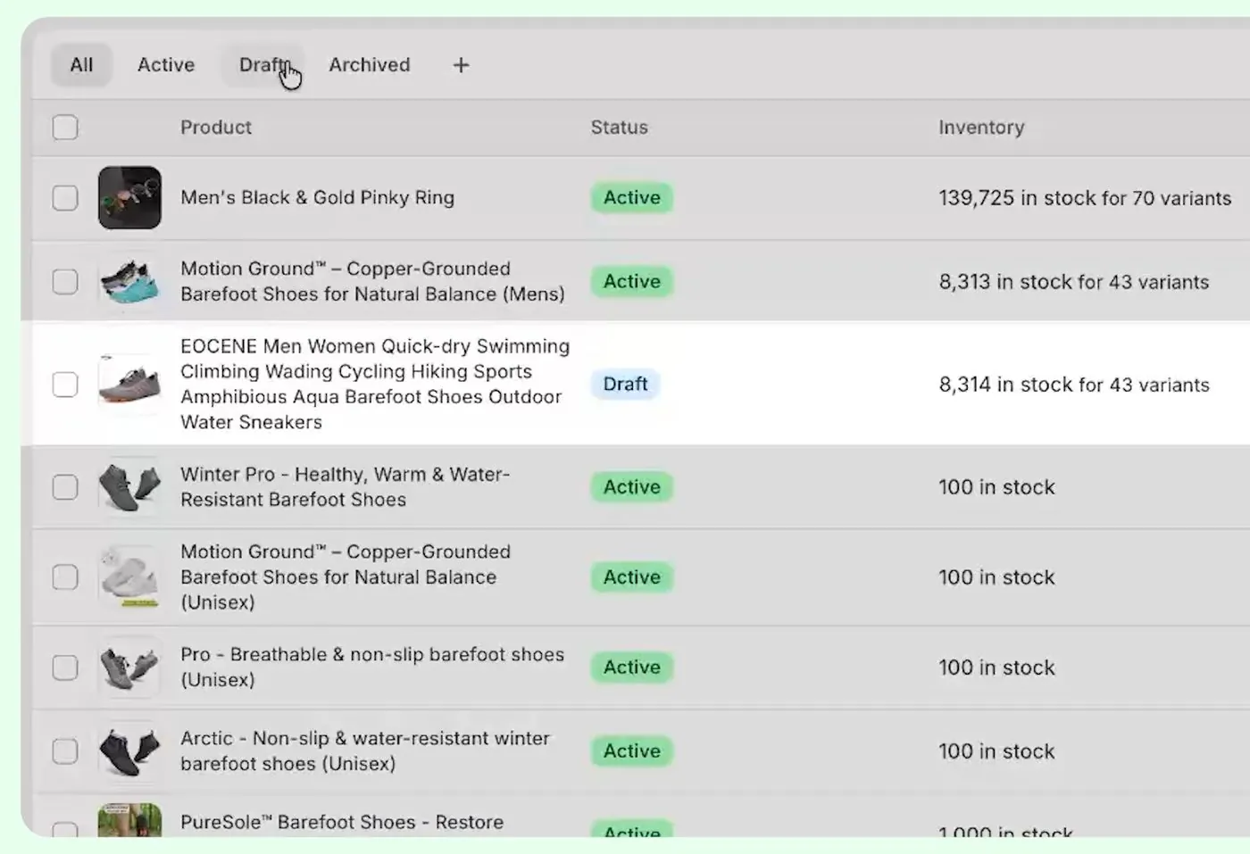Open the PureSole product thumbnail
Viewport: 1250px width, 854px height.
(129, 820)
